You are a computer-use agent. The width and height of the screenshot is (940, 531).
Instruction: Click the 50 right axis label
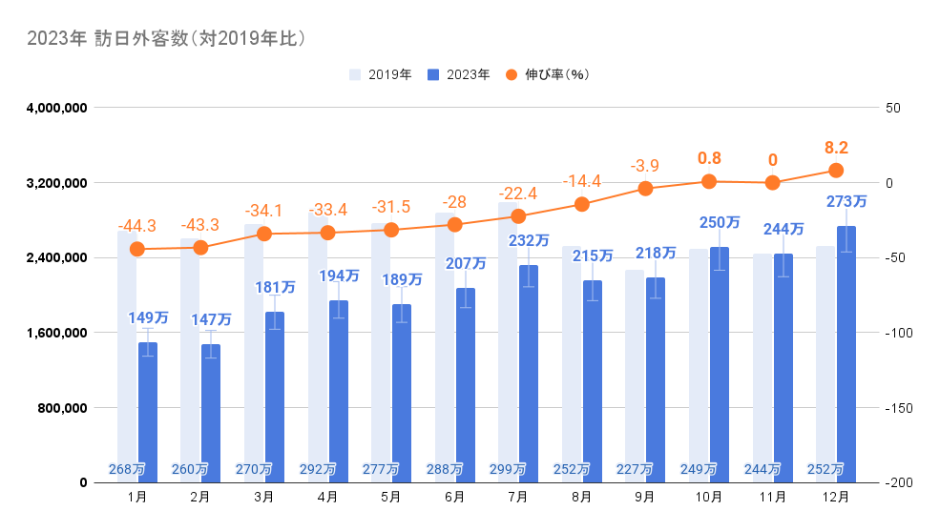click(893, 108)
